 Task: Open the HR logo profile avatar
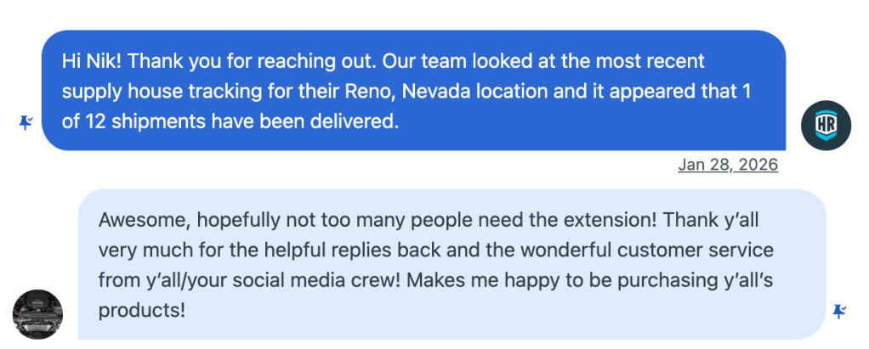(x=826, y=123)
